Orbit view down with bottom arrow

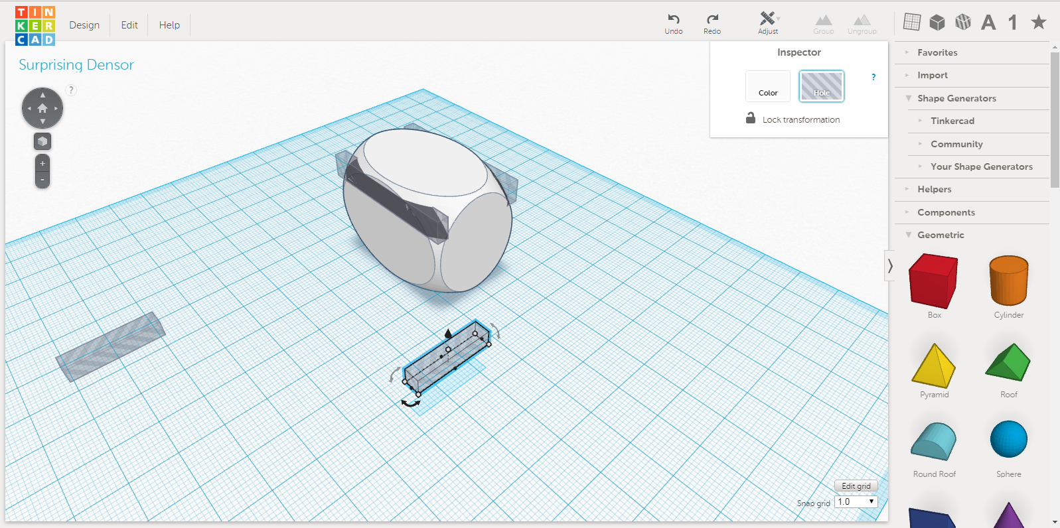(42, 122)
